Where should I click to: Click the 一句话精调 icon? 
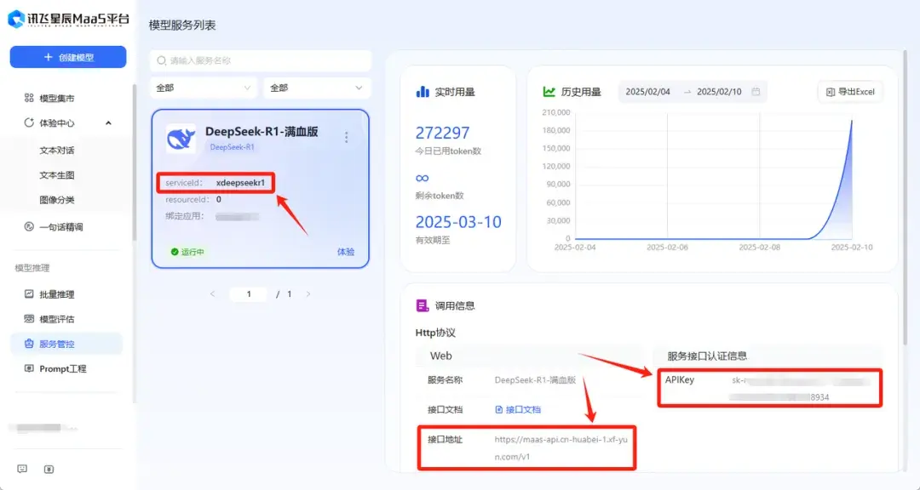point(29,226)
